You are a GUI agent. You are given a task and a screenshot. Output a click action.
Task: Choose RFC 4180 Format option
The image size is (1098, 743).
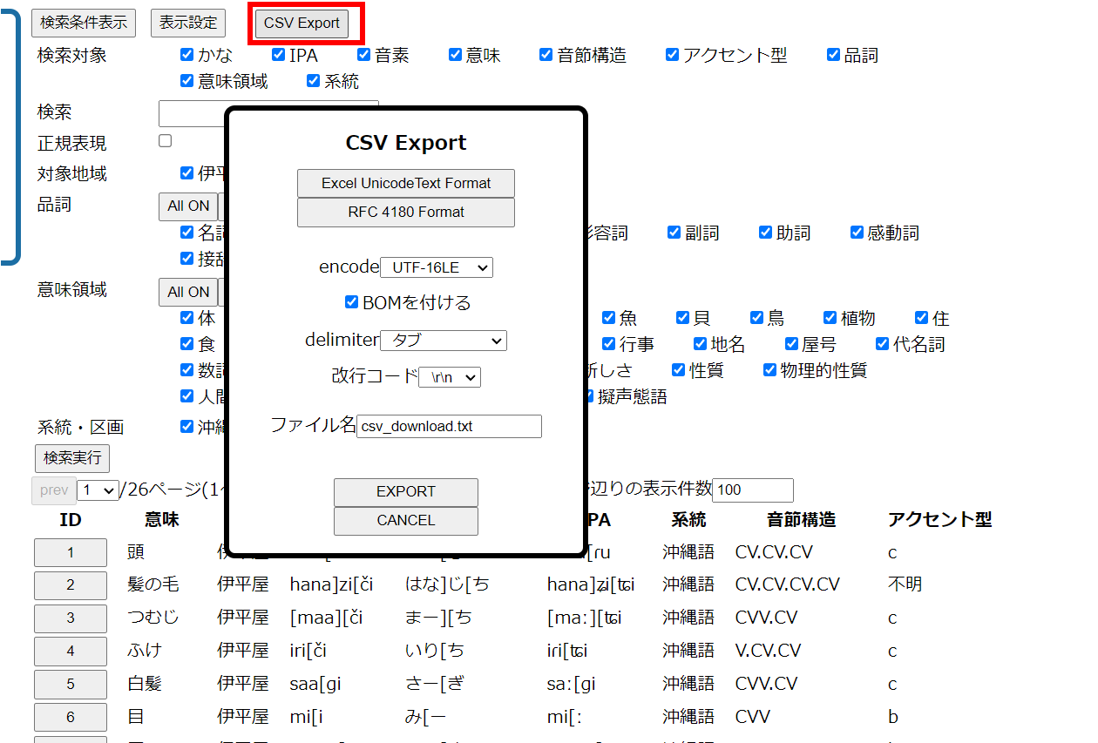pyautogui.click(x=405, y=212)
